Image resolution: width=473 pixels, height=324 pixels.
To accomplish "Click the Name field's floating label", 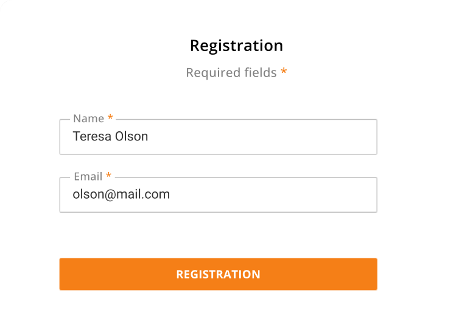I will [x=88, y=119].
